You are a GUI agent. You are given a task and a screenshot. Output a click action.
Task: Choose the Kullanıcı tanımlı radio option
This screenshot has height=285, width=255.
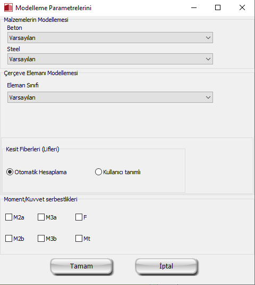(x=98, y=172)
